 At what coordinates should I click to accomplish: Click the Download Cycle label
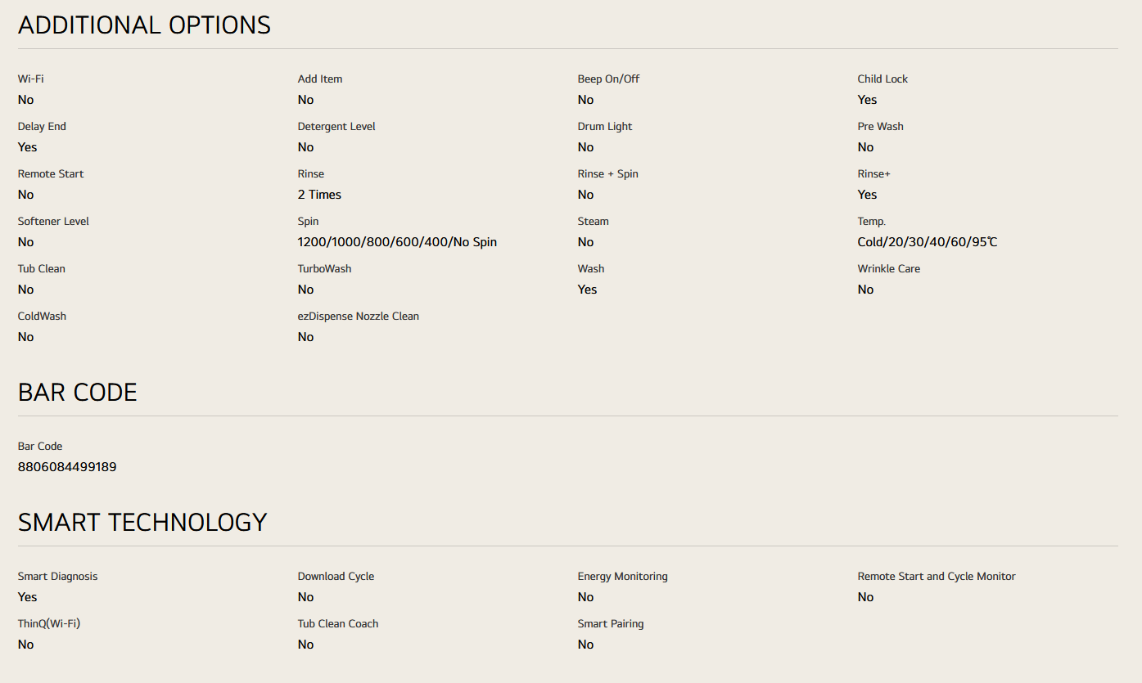336,577
